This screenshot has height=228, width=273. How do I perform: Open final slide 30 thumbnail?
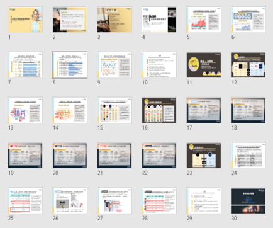click(248, 201)
